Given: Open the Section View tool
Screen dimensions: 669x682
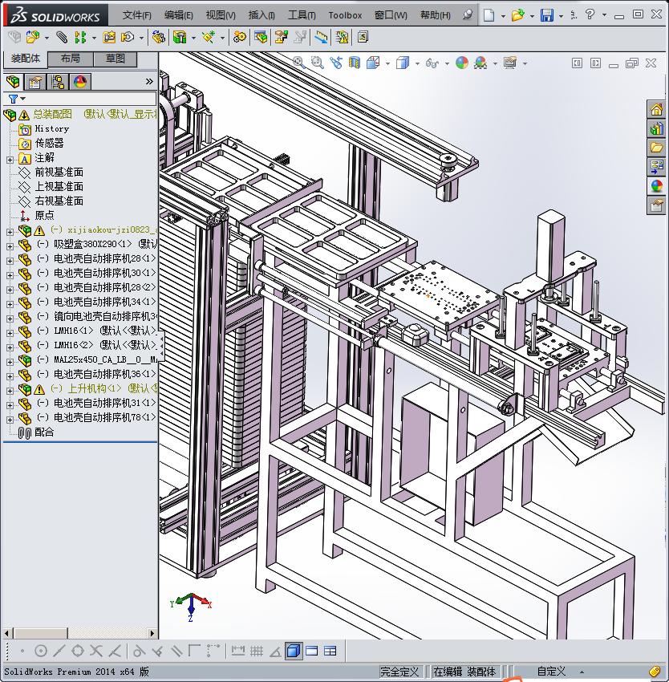Looking at the screenshot, I should pos(354,63).
